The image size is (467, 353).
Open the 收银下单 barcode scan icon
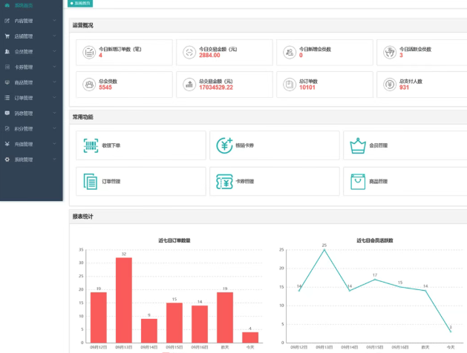(91, 145)
